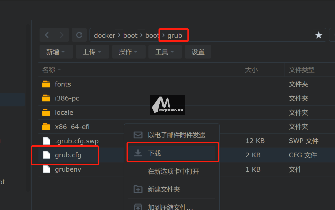Select the .grub.cfg.swp file row
Screen dimensions: 335x210
point(81,141)
